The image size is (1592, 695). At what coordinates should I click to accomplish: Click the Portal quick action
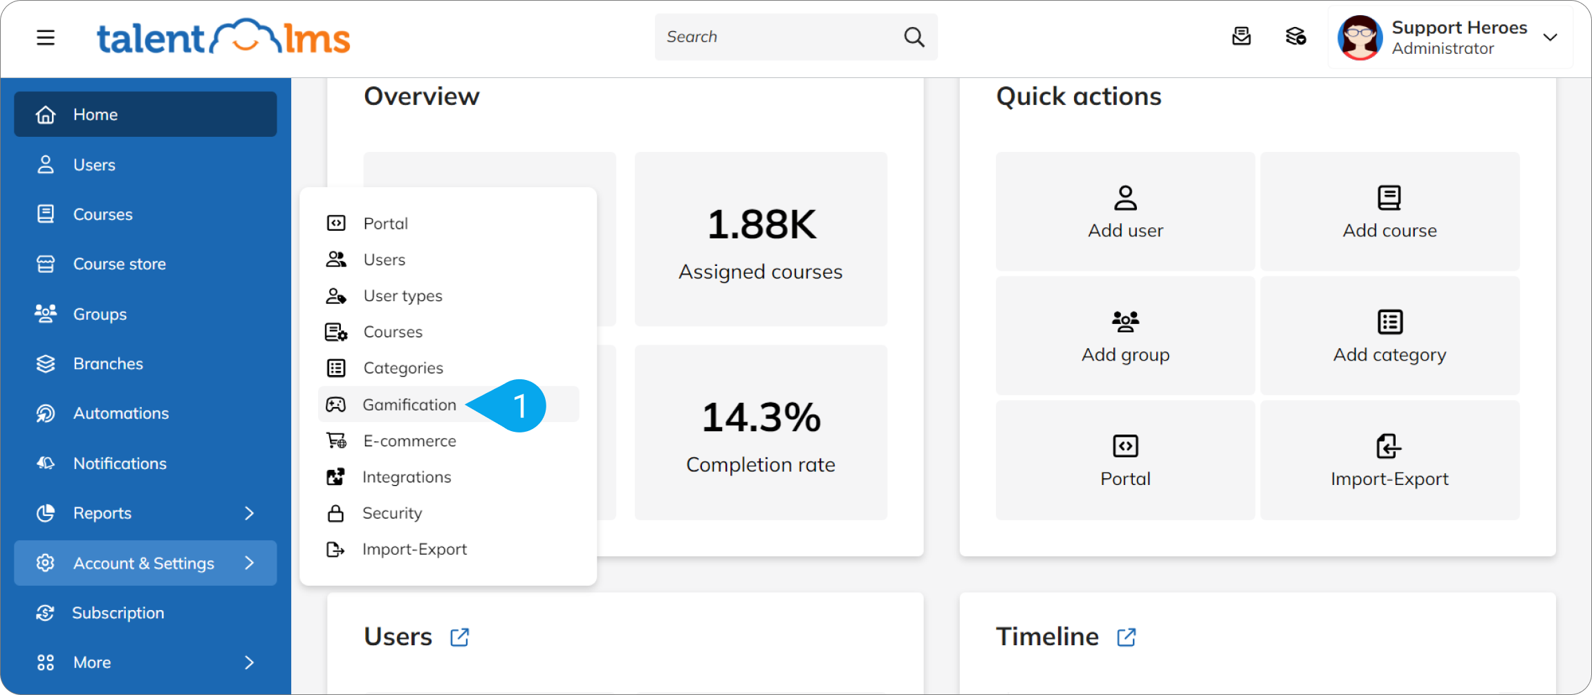pos(1125,460)
